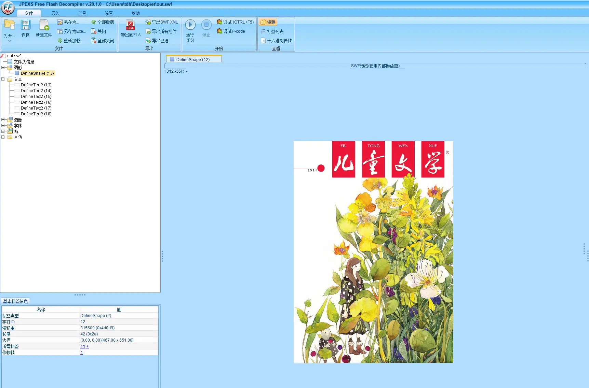Open the 设置 ribbon tab
The height and width of the screenshot is (388, 589).
tap(109, 13)
